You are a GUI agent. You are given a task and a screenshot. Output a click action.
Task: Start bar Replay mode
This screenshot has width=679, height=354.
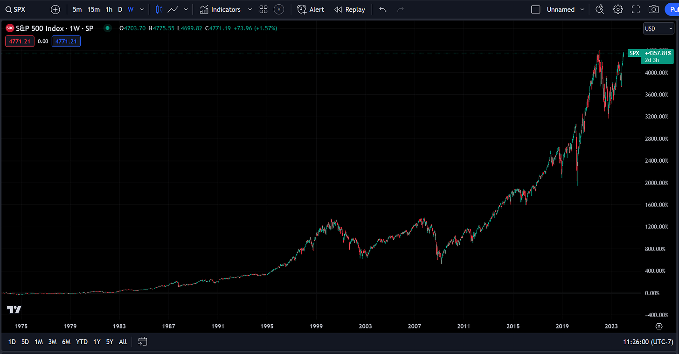[350, 9]
